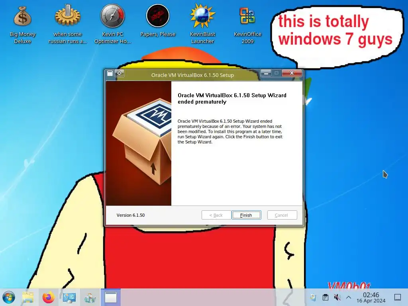The width and height of the screenshot is (408, 306).
Task: Launch Firefox from the taskbar
Action: click(48, 297)
